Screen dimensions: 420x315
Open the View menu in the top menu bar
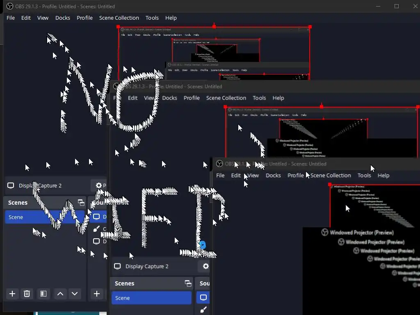coord(43,18)
